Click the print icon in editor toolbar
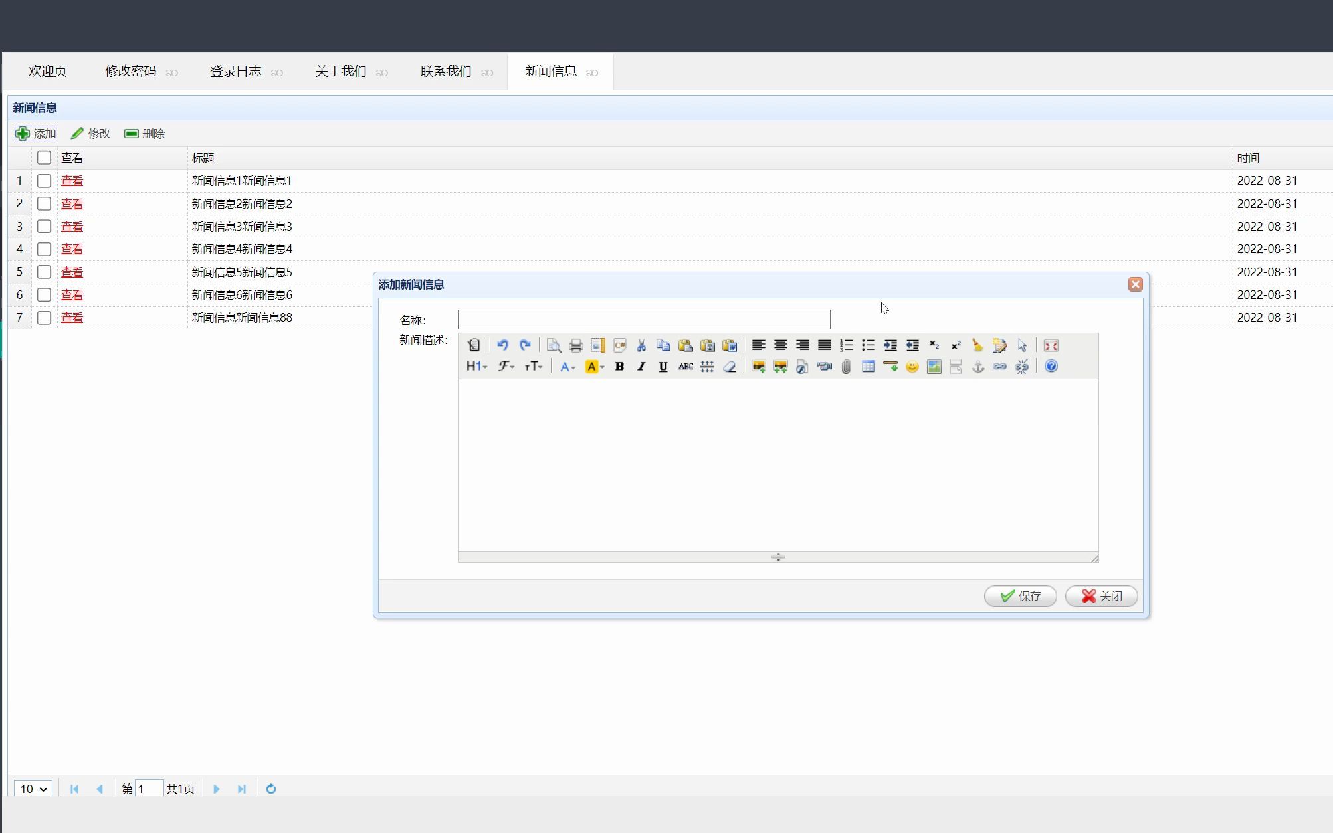Viewport: 1333px width, 833px height. point(575,345)
